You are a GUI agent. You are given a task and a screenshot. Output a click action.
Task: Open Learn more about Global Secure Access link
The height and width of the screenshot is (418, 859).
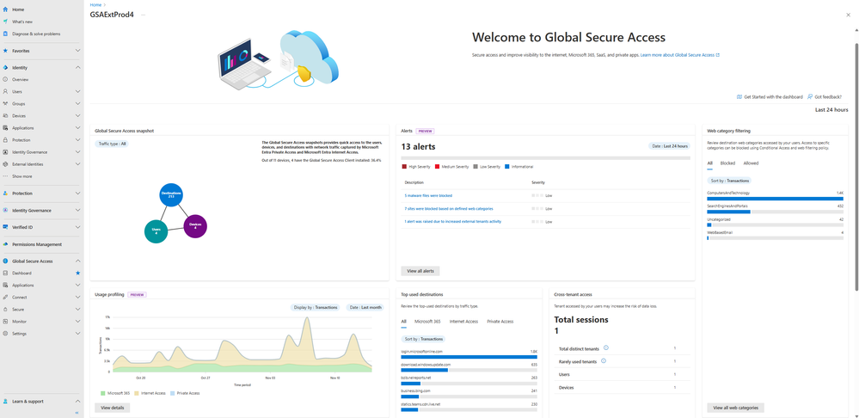pyautogui.click(x=680, y=55)
